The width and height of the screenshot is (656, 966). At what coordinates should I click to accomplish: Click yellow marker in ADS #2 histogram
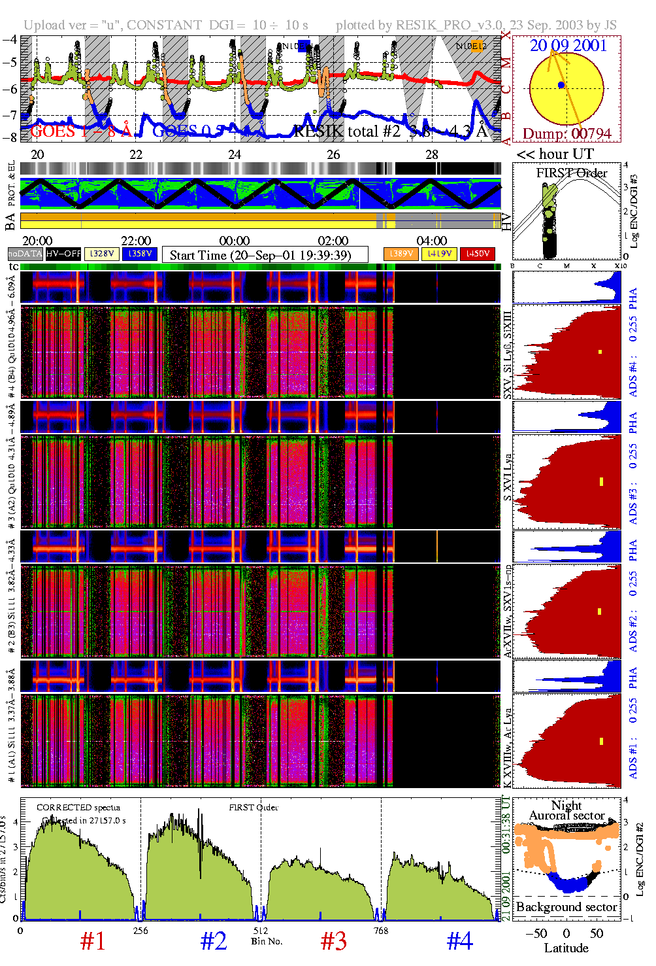[x=600, y=612]
